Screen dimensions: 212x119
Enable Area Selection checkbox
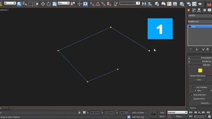tap(191, 95)
